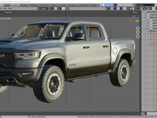Image resolution: width=157 pixels, height=118 pixels.
Task: Expand the Collection row in outliner
Action: (146, 15)
